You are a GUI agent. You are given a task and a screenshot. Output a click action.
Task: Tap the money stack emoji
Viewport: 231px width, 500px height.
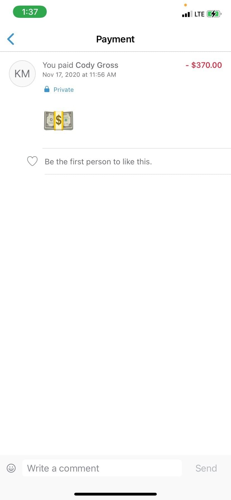pyautogui.click(x=59, y=121)
